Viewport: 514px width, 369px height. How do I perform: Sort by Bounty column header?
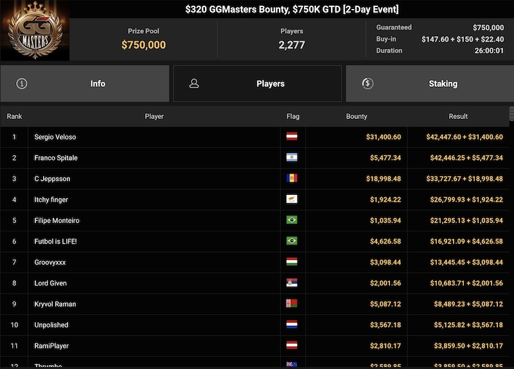click(357, 116)
